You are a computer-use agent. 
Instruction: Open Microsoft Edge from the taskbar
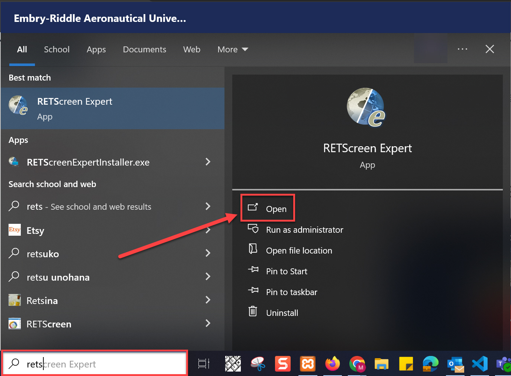431,364
